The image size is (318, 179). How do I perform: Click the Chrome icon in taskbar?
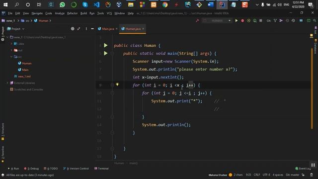point(165,4)
